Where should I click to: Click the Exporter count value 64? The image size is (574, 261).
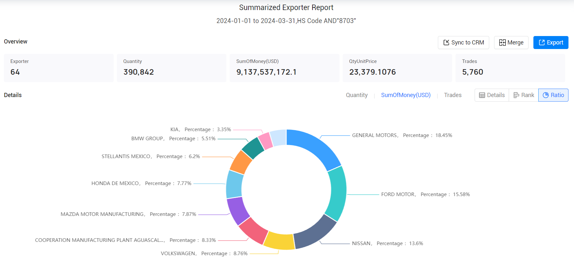tap(15, 72)
